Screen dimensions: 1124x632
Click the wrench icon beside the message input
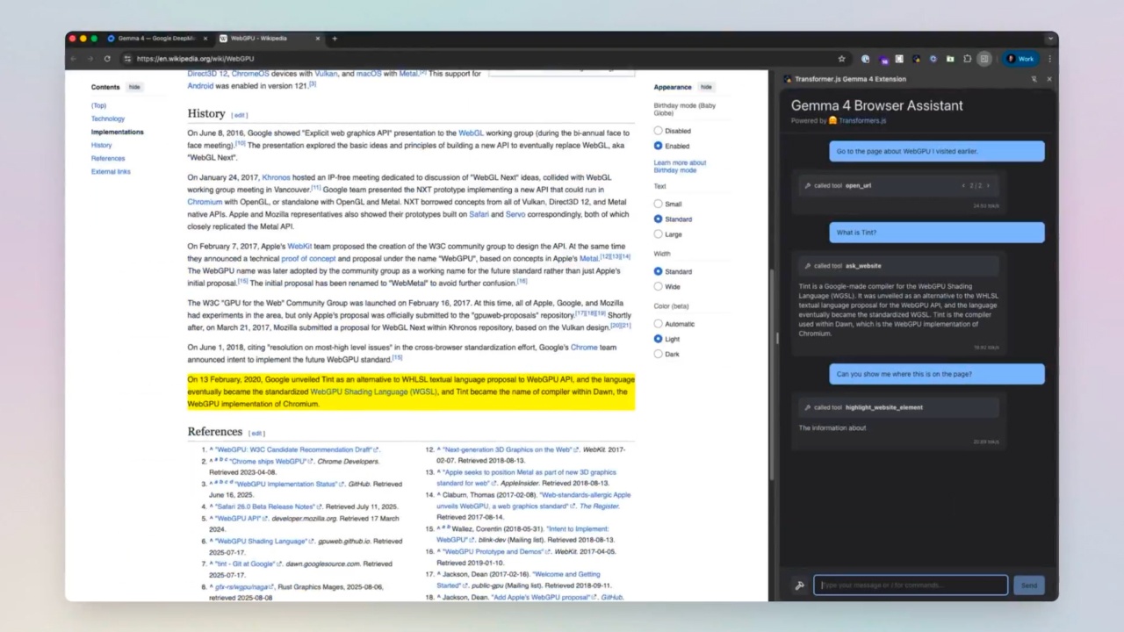pos(799,585)
